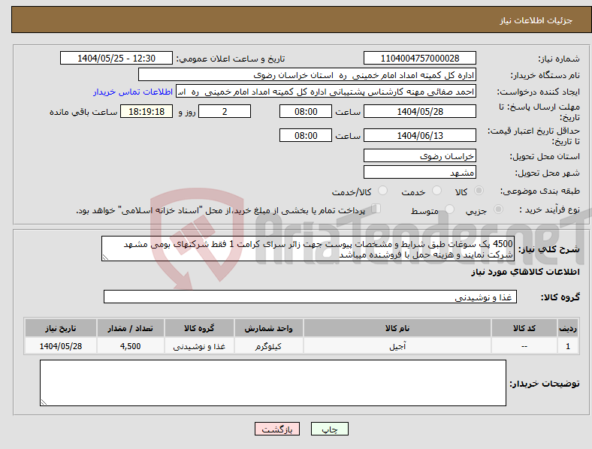The width and height of the screenshot is (592, 449).
Task: Click the ساعت باقی مانده label
Action: coord(83,112)
